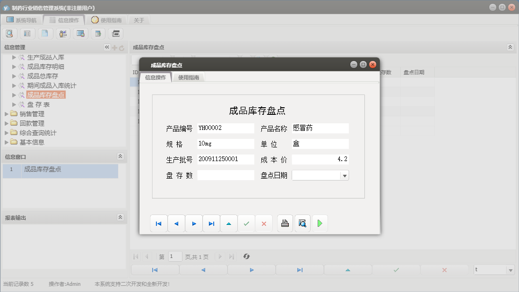The height and width of the screenshot is (292, 519).
Task: Click the blue document icon in main toolbar
Action: (x=45, y=34)
